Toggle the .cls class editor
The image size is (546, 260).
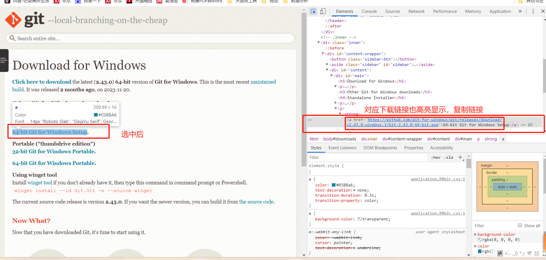[449, 157]
